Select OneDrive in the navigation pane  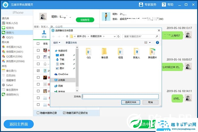coord(61,74)
